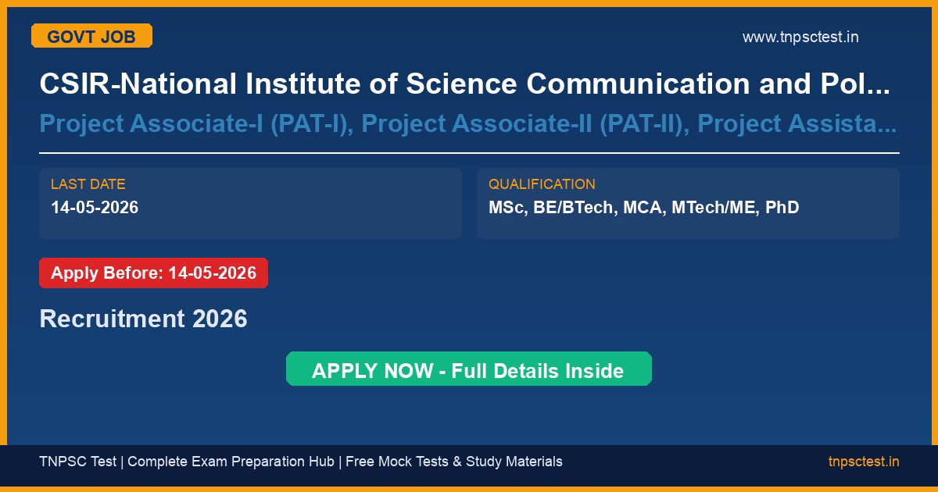Select the orange GOVT JOB badge
The height and width of the screenshot is (492, 938).
pos(91,36)
